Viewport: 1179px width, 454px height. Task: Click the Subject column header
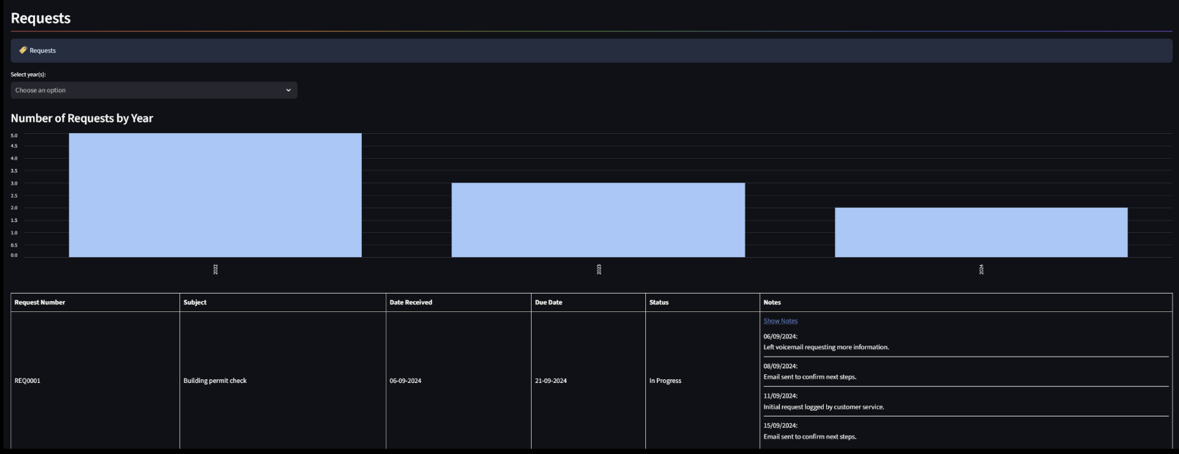click(195, 302)
